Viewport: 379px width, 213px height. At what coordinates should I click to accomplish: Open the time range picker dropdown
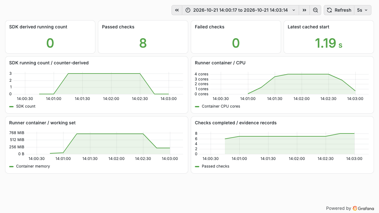click(240, 10)
